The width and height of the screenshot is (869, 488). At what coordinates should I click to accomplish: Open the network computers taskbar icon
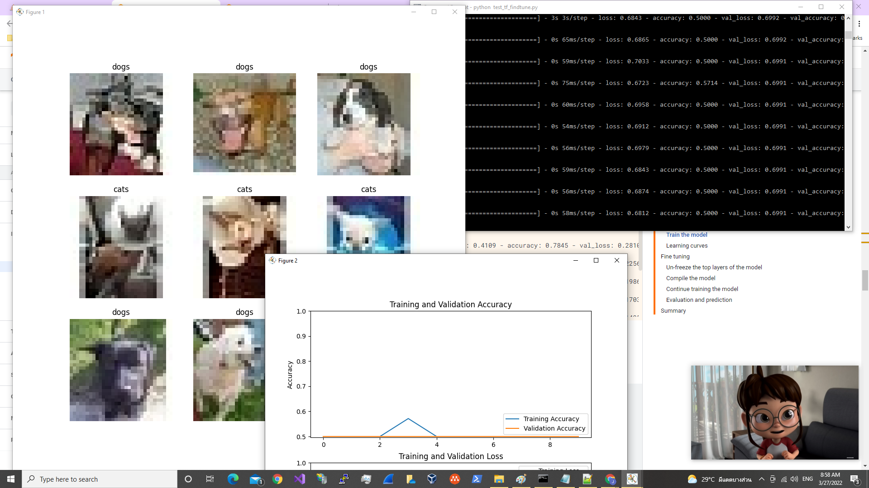tap(322, 479)
